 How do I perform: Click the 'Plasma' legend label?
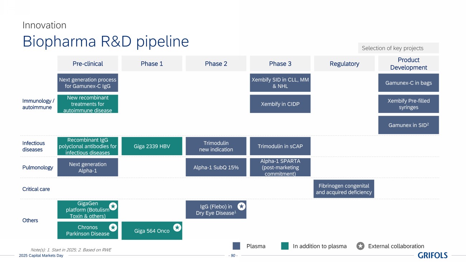(x=256, y=246)
